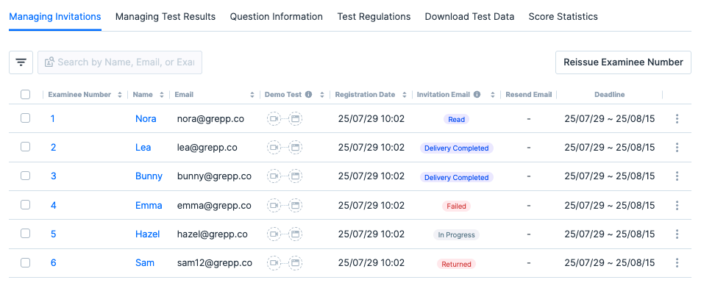Click the Read status badge for Nora

457,119
